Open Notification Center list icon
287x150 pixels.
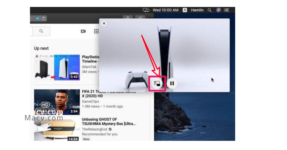pos(227,10)
